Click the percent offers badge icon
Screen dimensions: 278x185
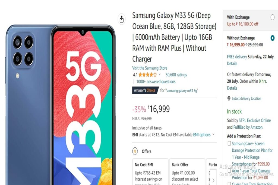pyautogui.click(x=135, y=151)
